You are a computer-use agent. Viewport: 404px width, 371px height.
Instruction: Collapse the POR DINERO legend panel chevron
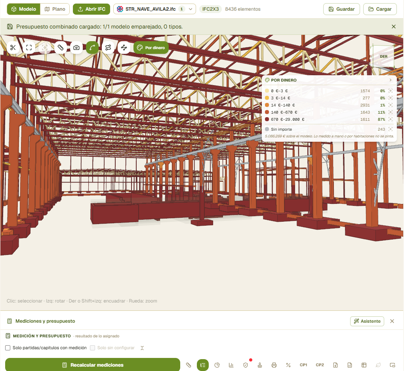coord(391,80)
